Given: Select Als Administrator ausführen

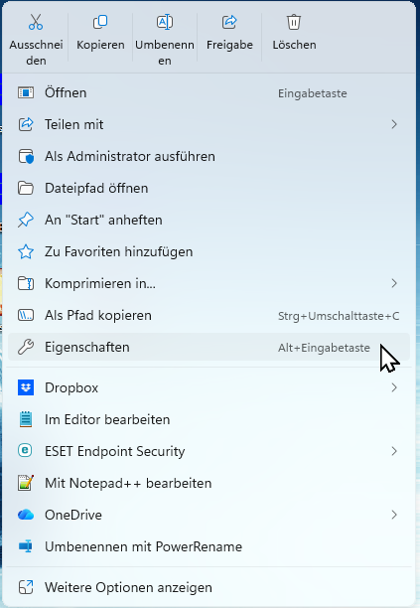Looking at the screenshot, I should [x=209, y=156].
